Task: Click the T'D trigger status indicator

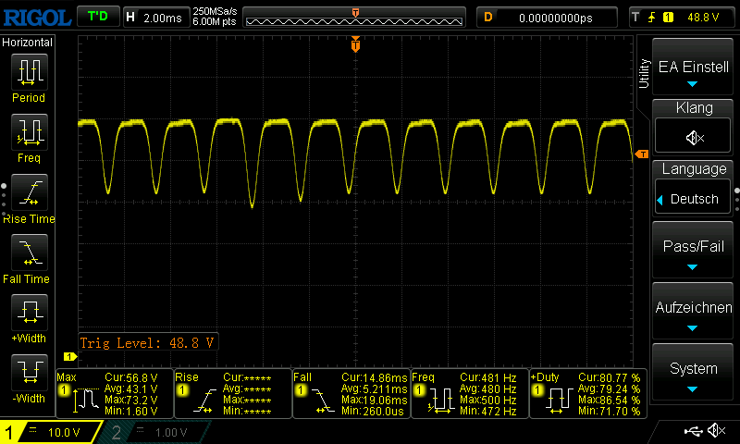Action: point(98,17)
